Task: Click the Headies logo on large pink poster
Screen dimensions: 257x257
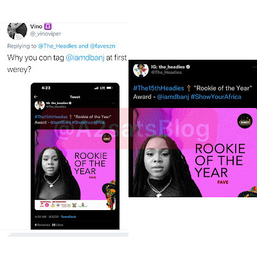Action: point(245,121)
